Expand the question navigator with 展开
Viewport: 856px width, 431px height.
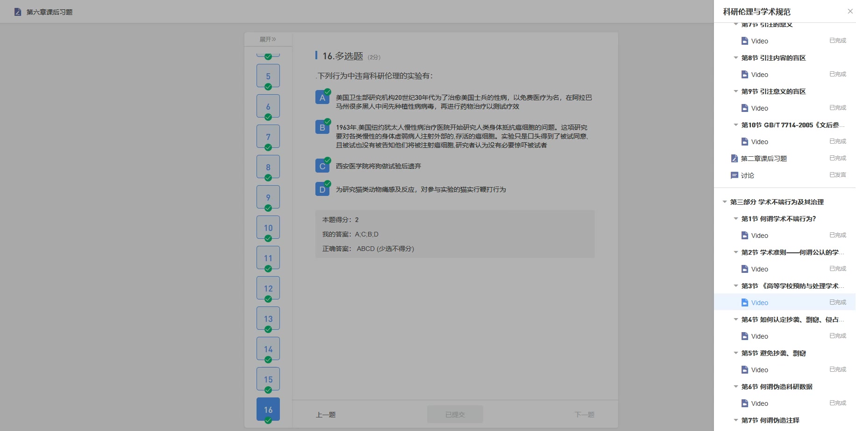[x=268, y=39]
